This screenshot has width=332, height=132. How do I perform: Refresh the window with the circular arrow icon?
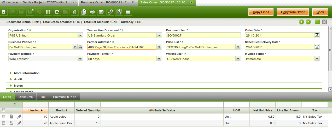(x=57, y=12)
